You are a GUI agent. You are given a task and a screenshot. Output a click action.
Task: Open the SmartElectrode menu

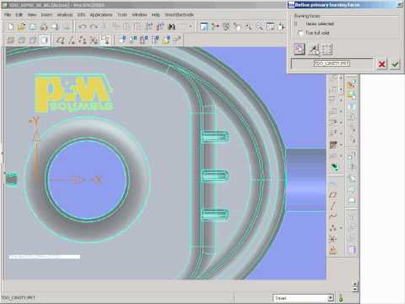point(179,14)
